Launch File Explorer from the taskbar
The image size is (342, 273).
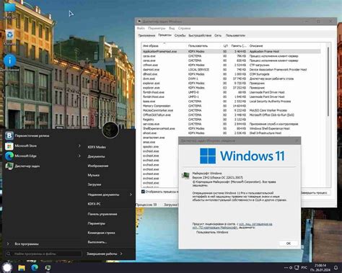coord(22,268)
